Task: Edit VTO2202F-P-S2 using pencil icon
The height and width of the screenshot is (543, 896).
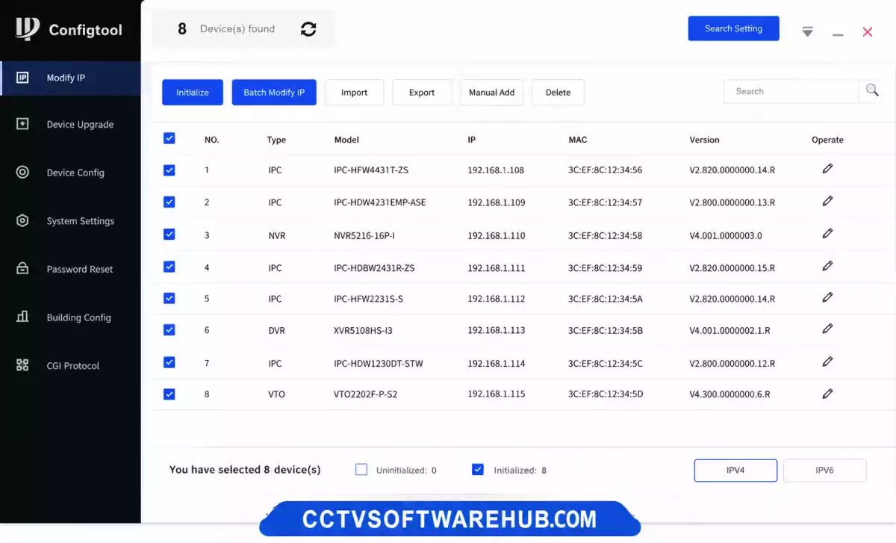Action: (827, 393)
